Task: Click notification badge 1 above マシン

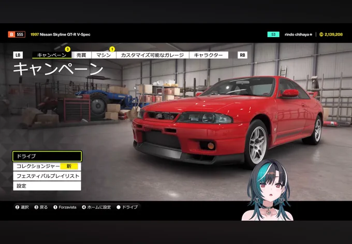Action: [x=112, y=49]
